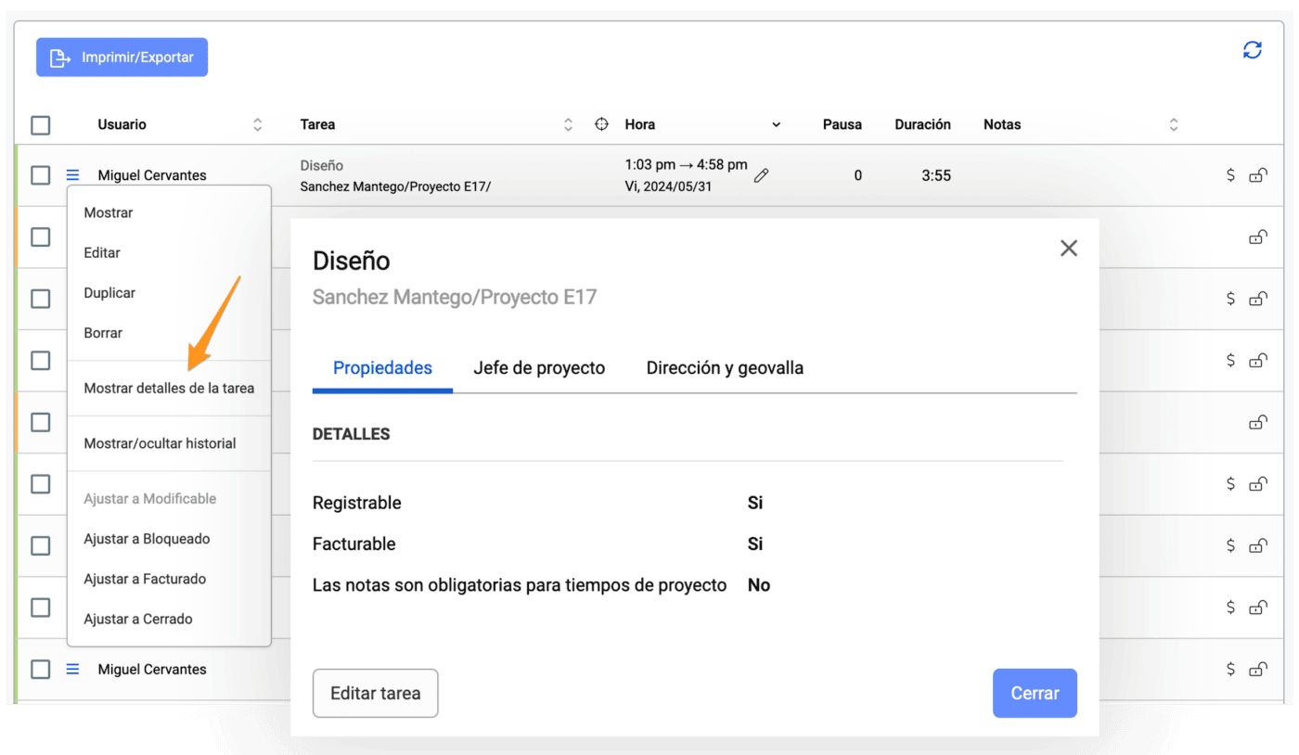Click the No value for obligatory notes
1299x755 pixels.
coord(759,585)
